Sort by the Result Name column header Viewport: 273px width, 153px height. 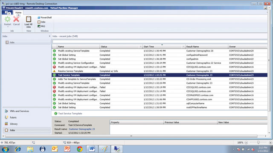point(206,46)
